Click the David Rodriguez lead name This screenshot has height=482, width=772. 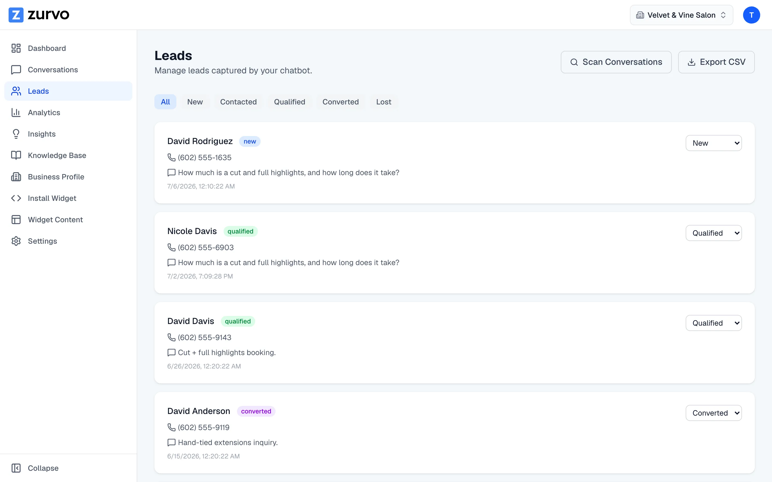click(x=200, y=141)
